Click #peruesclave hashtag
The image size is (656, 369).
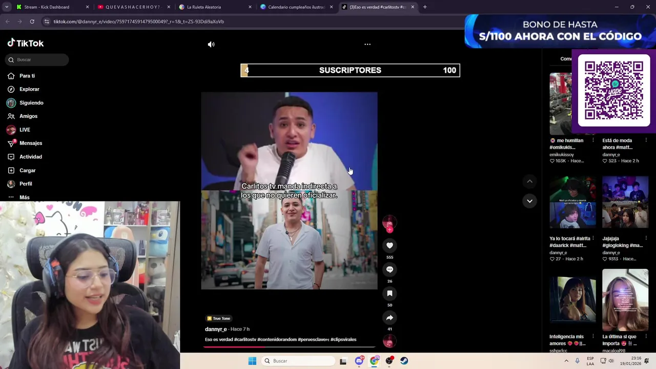(314, 339)
